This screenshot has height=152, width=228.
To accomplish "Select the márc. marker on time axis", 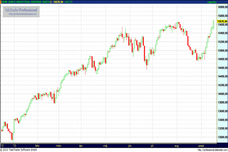I will point(59,145).
